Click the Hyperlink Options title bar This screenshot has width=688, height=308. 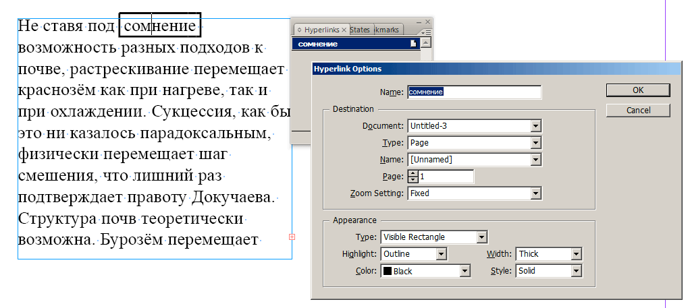496,69
